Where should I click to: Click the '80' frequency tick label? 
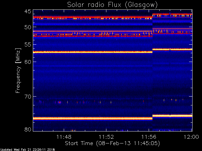[x=28, y=129]
